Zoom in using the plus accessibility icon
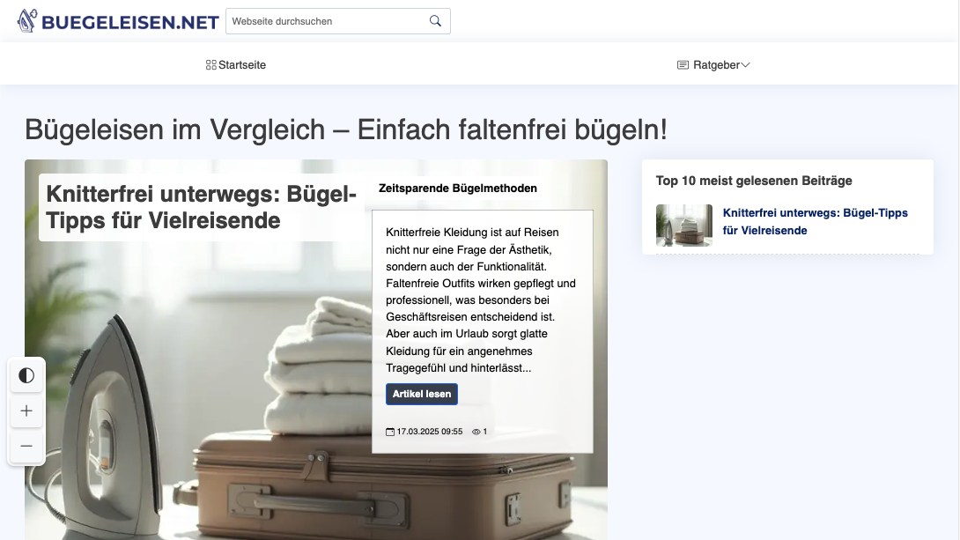Screen dimensions: 960x540 26,411
